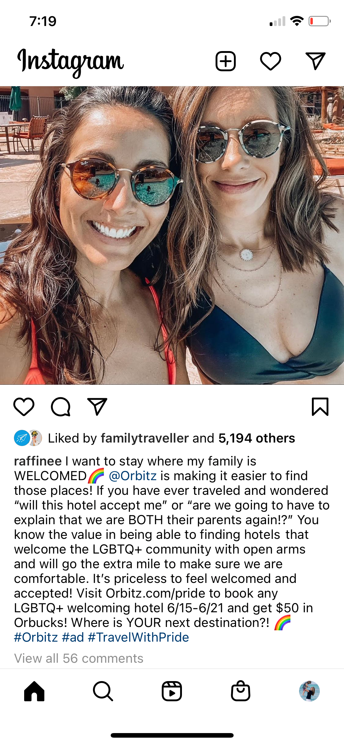Open raffinee username in caption

click(x=38, y=461)
